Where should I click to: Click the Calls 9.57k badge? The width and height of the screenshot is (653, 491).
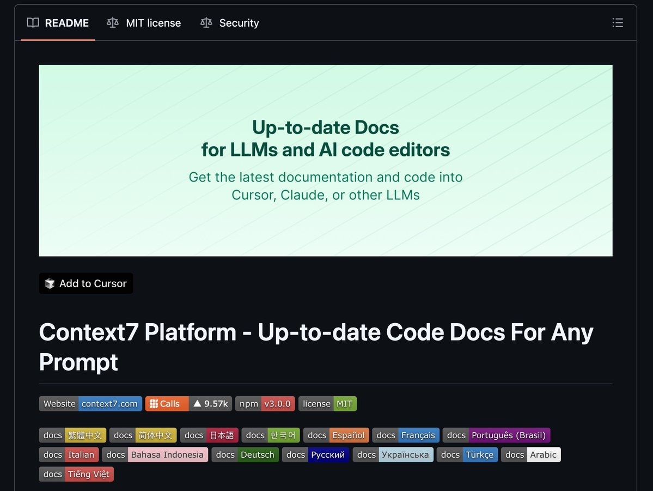[x=188, y=403]
